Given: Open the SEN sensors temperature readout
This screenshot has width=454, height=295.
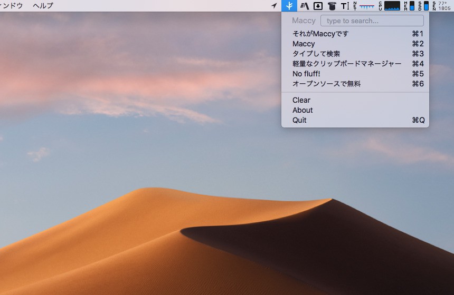Looking at the screenshot, I should (x=441, y=6).
